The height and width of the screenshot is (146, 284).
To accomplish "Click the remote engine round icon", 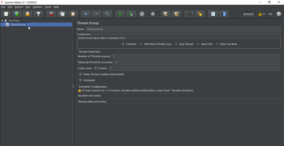I will pos(279,14).
